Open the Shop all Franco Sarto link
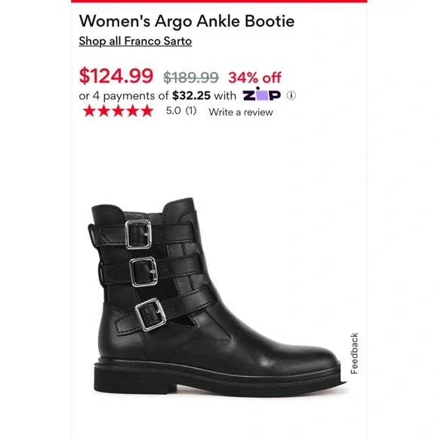 click(135, 41)
